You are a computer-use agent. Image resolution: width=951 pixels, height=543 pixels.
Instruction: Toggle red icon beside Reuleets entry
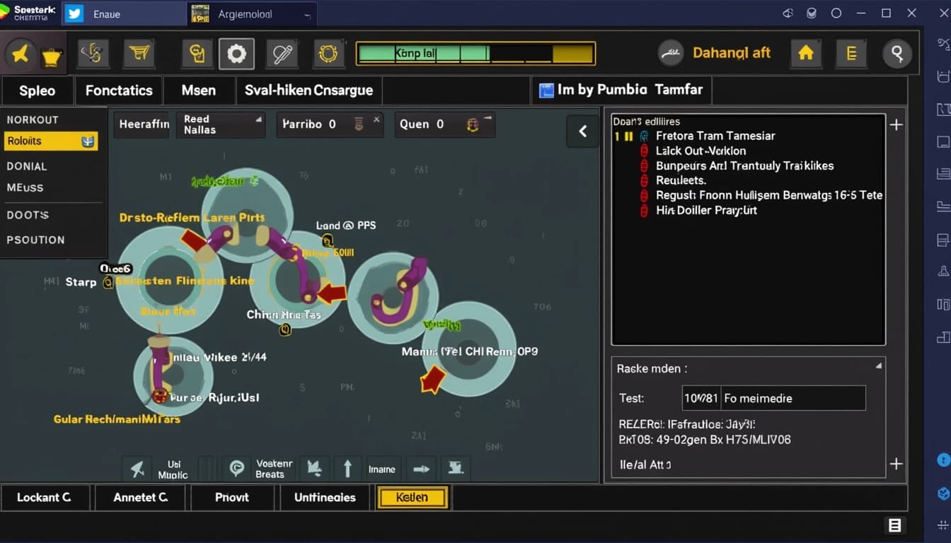coord(644,180)
